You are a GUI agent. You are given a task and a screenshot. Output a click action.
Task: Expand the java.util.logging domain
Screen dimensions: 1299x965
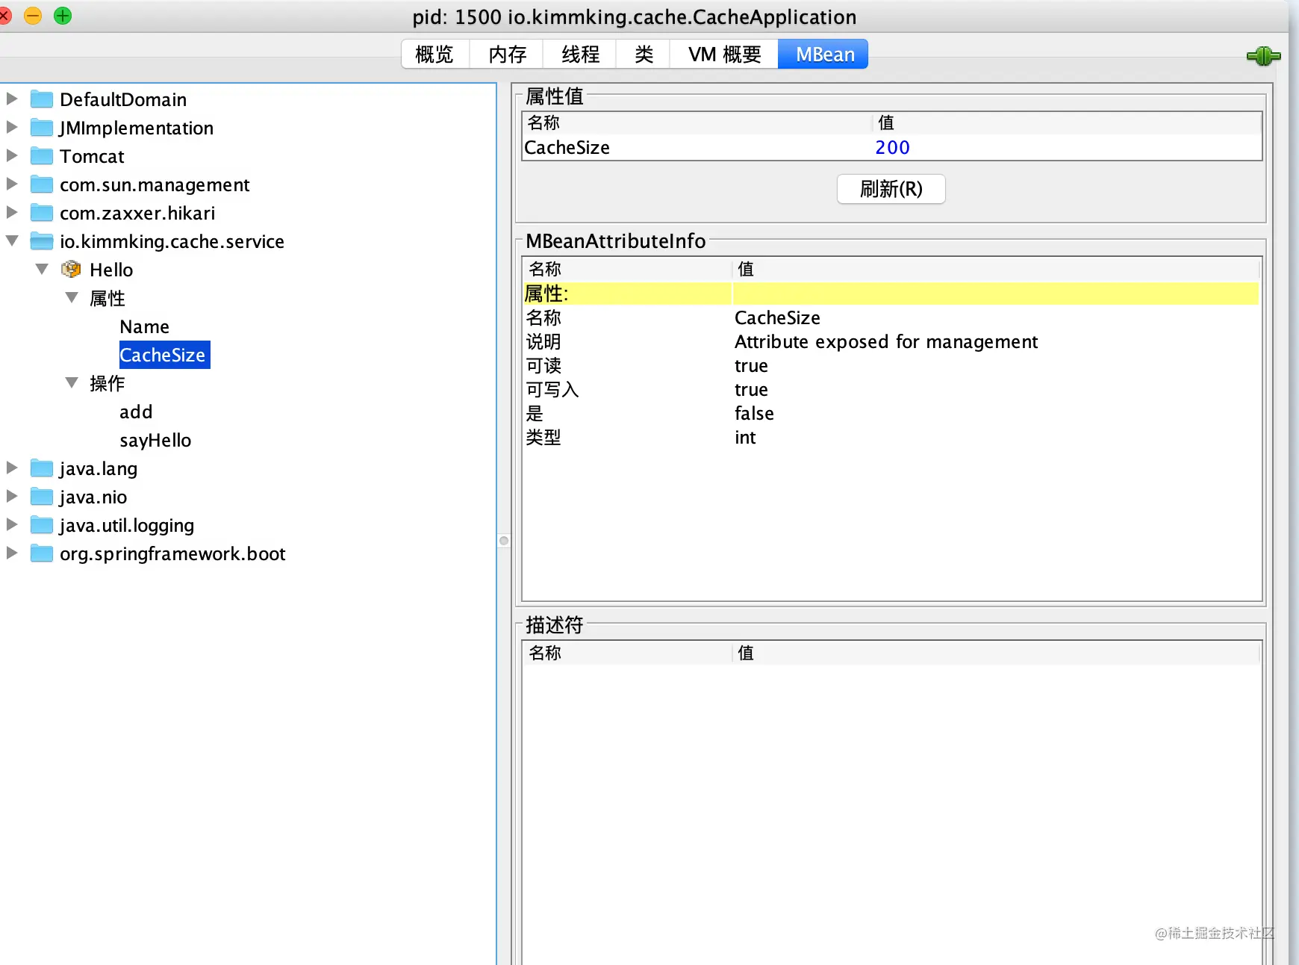pos(11,524)
